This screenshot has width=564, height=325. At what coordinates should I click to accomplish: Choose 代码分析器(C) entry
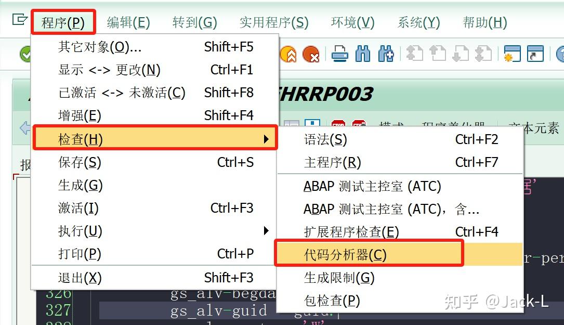pos(400,254)
